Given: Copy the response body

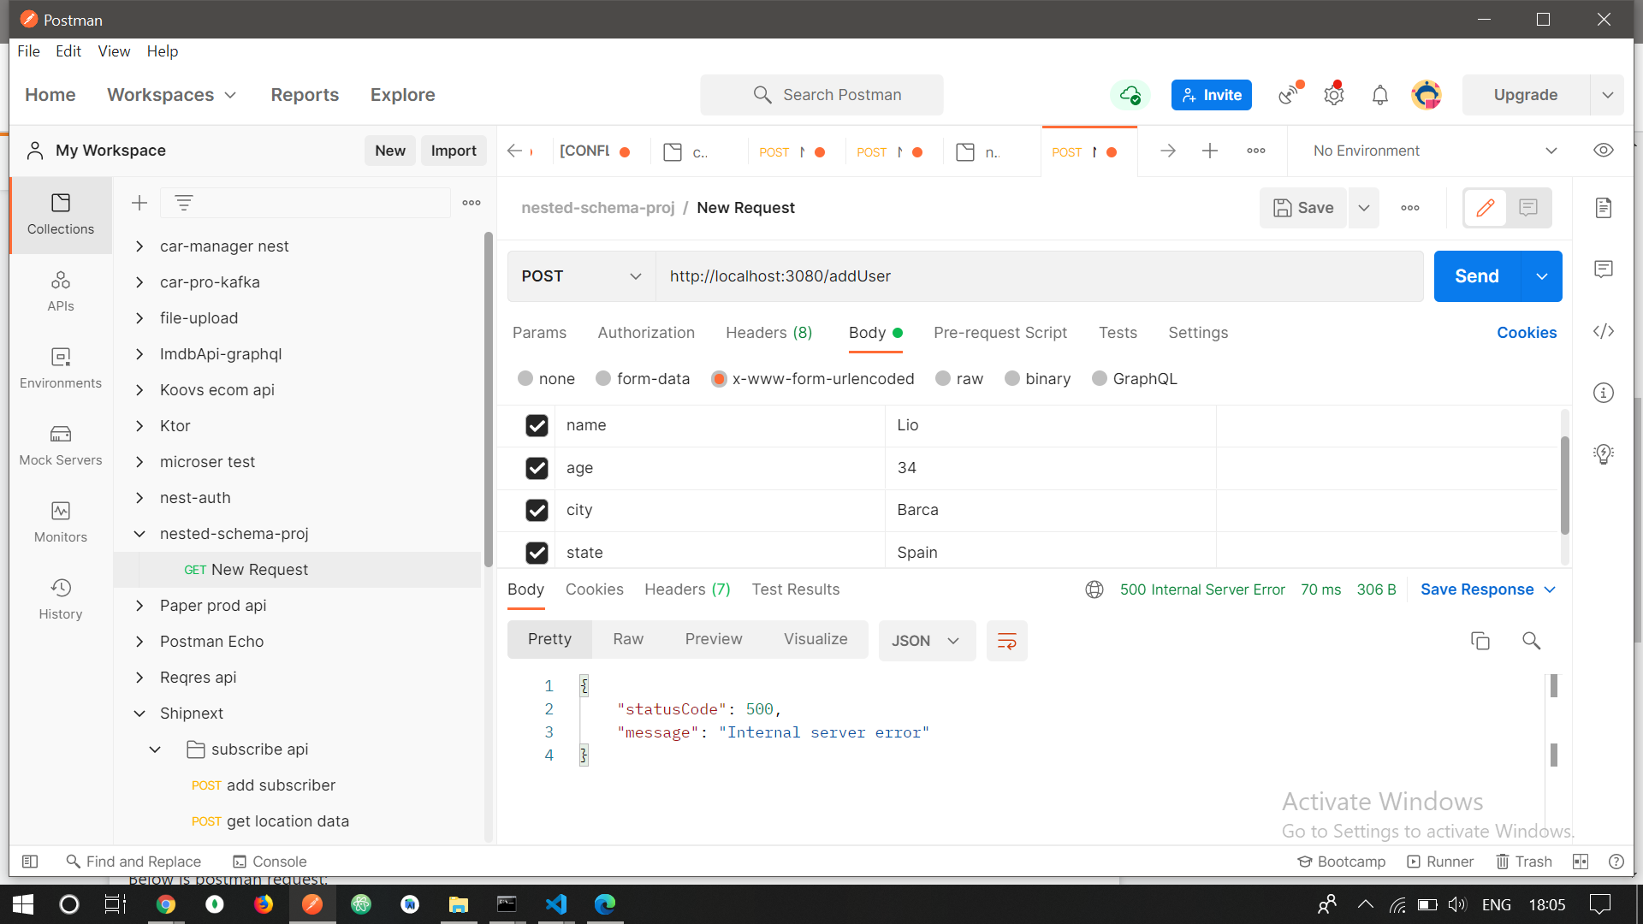Looking at the screenshot, I should click(1480, 641).
